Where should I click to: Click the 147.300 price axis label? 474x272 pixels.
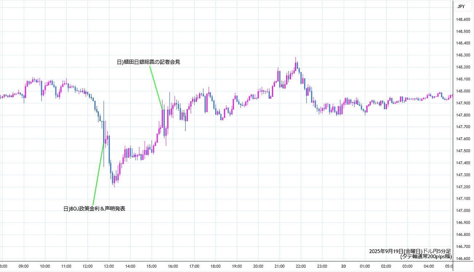pyautogui.click(x=463, y=175)
